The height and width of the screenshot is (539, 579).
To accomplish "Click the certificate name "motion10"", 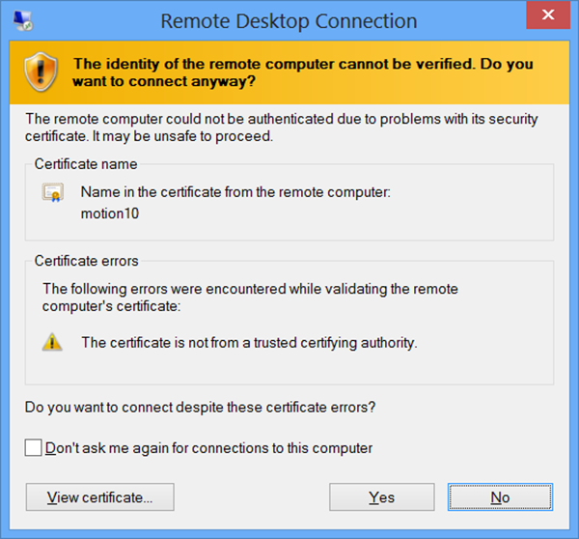I will [x=110, y=213].
